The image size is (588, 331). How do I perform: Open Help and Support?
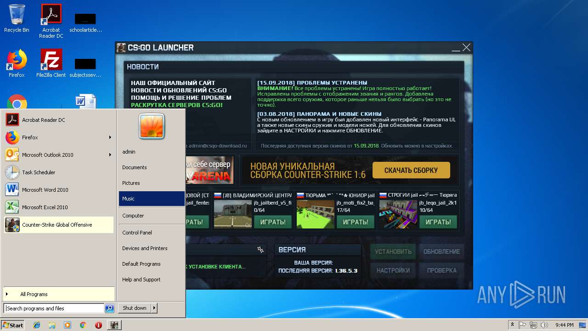point(152,280)
